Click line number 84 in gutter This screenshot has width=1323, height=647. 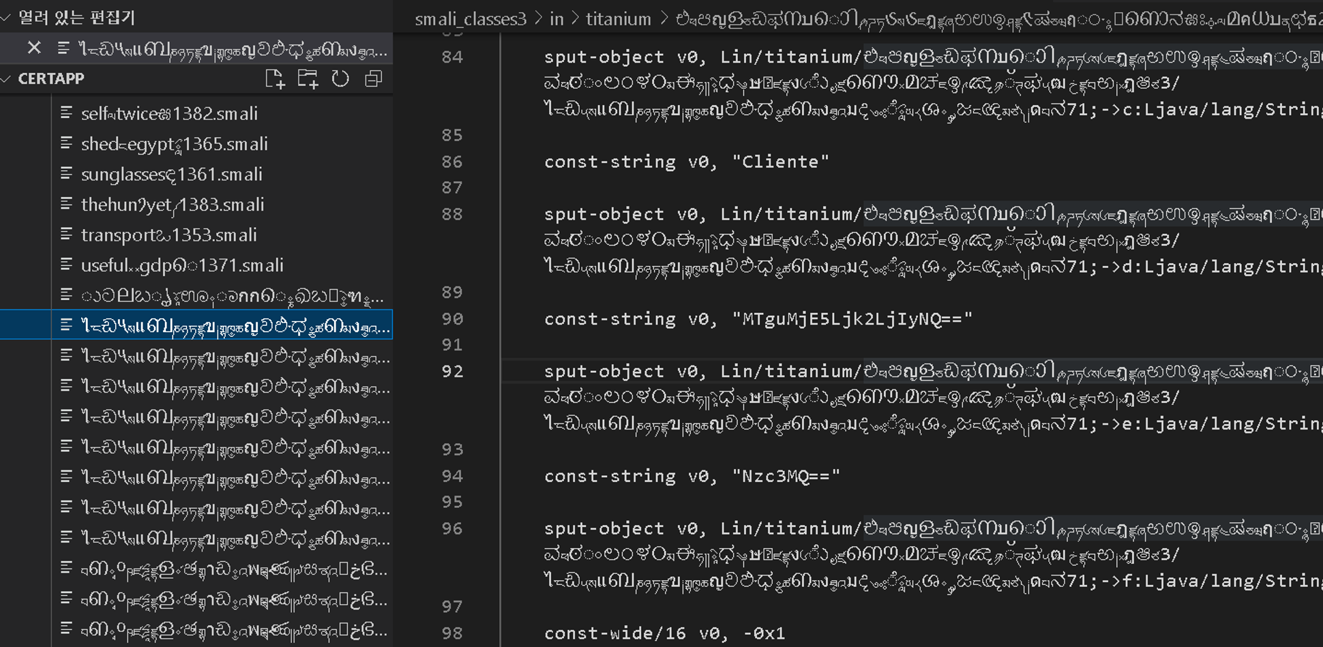tap(452, 57)
